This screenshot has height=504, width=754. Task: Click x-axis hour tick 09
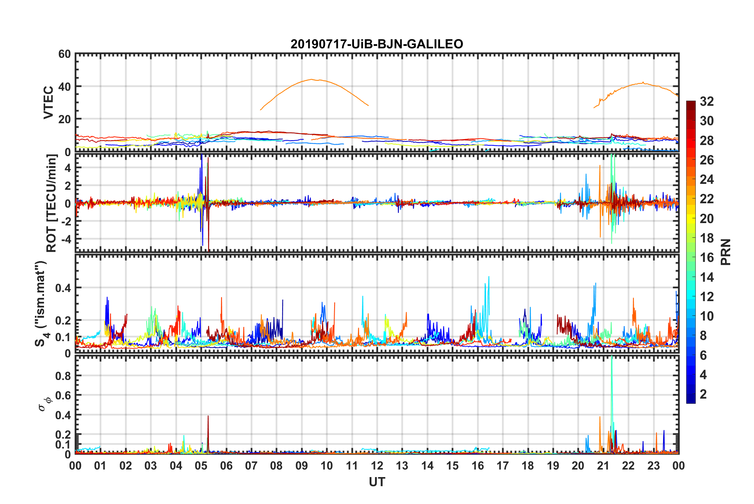[302, 466]
